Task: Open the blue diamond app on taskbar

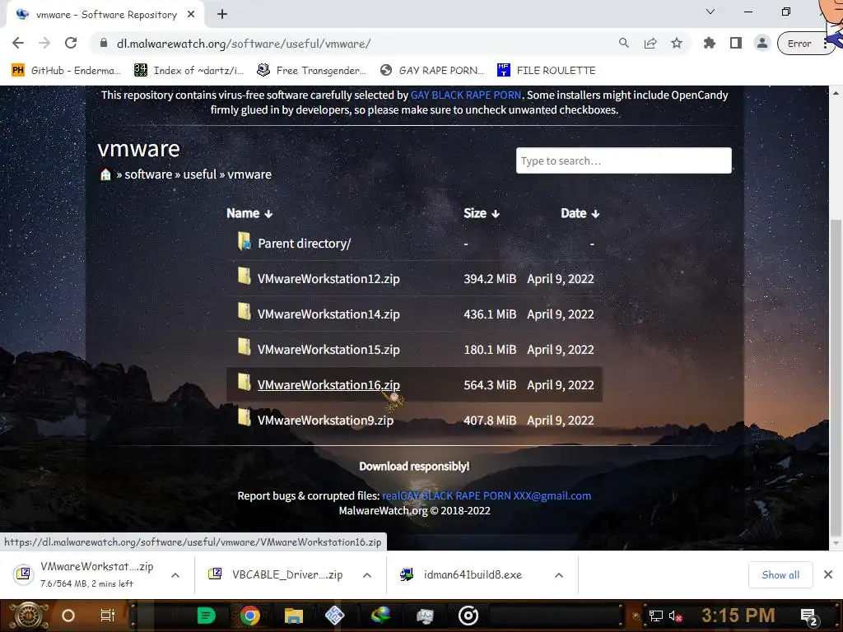Action: 334,616
